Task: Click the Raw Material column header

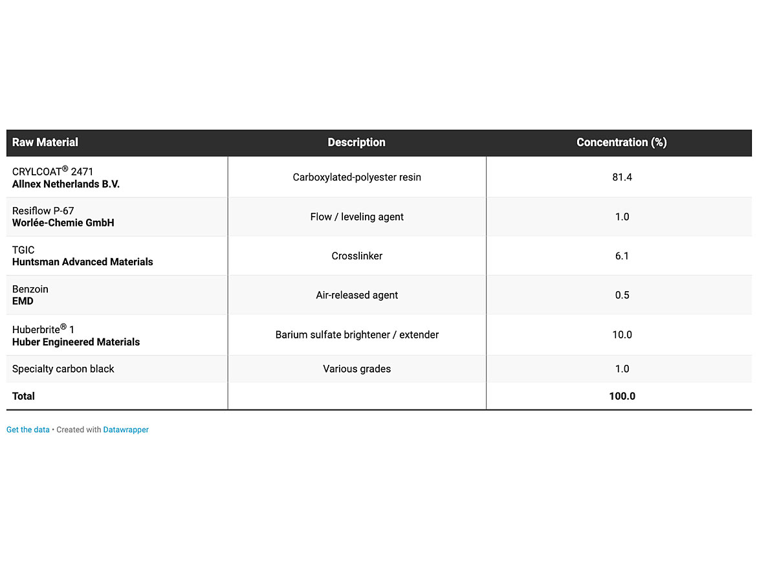Action: [x=45, y=142]
